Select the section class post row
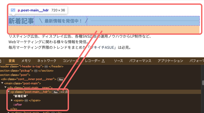This screenshot has height=113, width=204. click(15, 75)
